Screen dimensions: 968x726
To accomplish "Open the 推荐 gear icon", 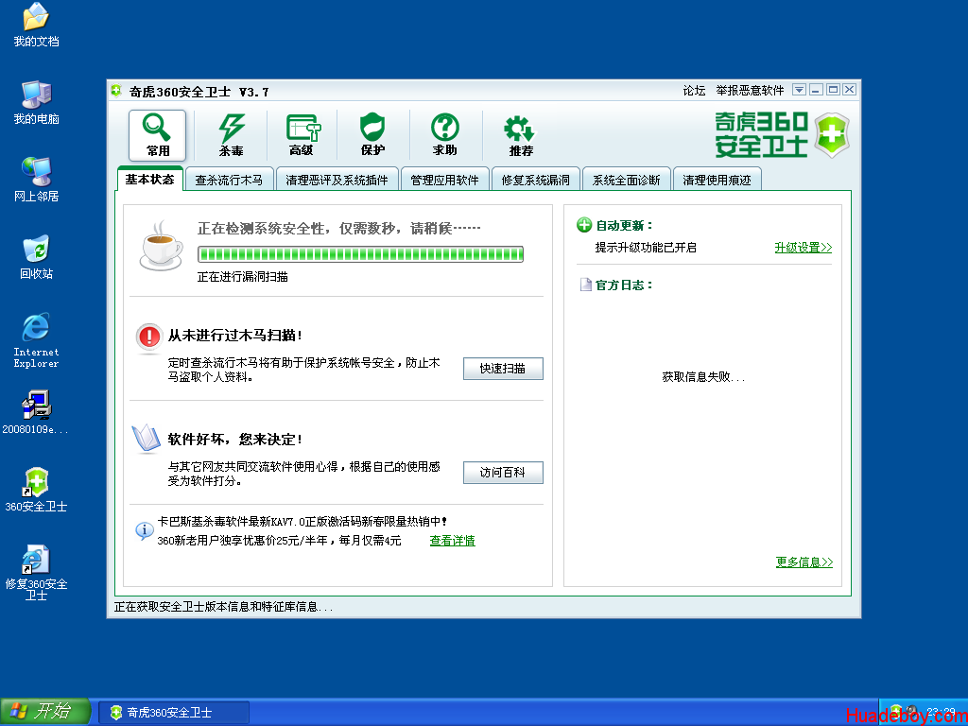I will 521,135.
